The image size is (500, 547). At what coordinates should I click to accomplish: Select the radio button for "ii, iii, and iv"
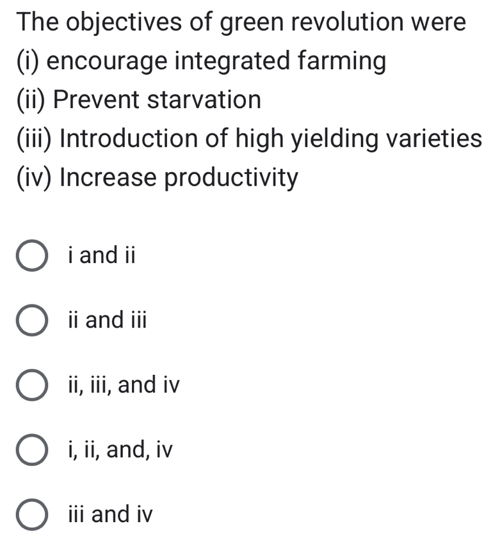30,384
